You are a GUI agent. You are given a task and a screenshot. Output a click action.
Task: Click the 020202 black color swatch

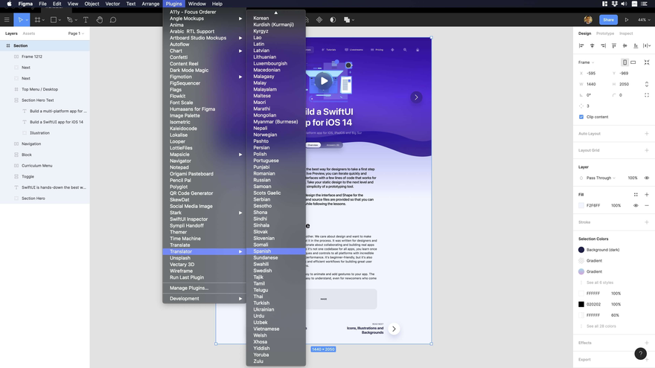pos(581,304)
